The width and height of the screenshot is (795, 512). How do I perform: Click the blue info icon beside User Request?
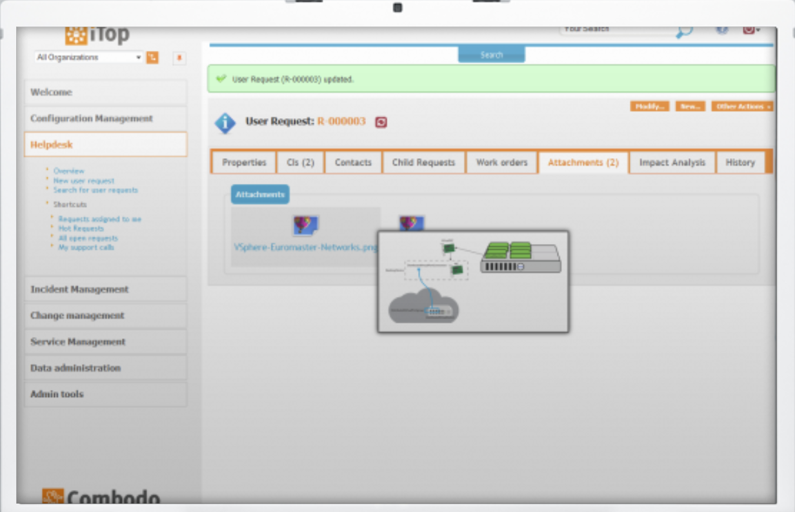224,123
